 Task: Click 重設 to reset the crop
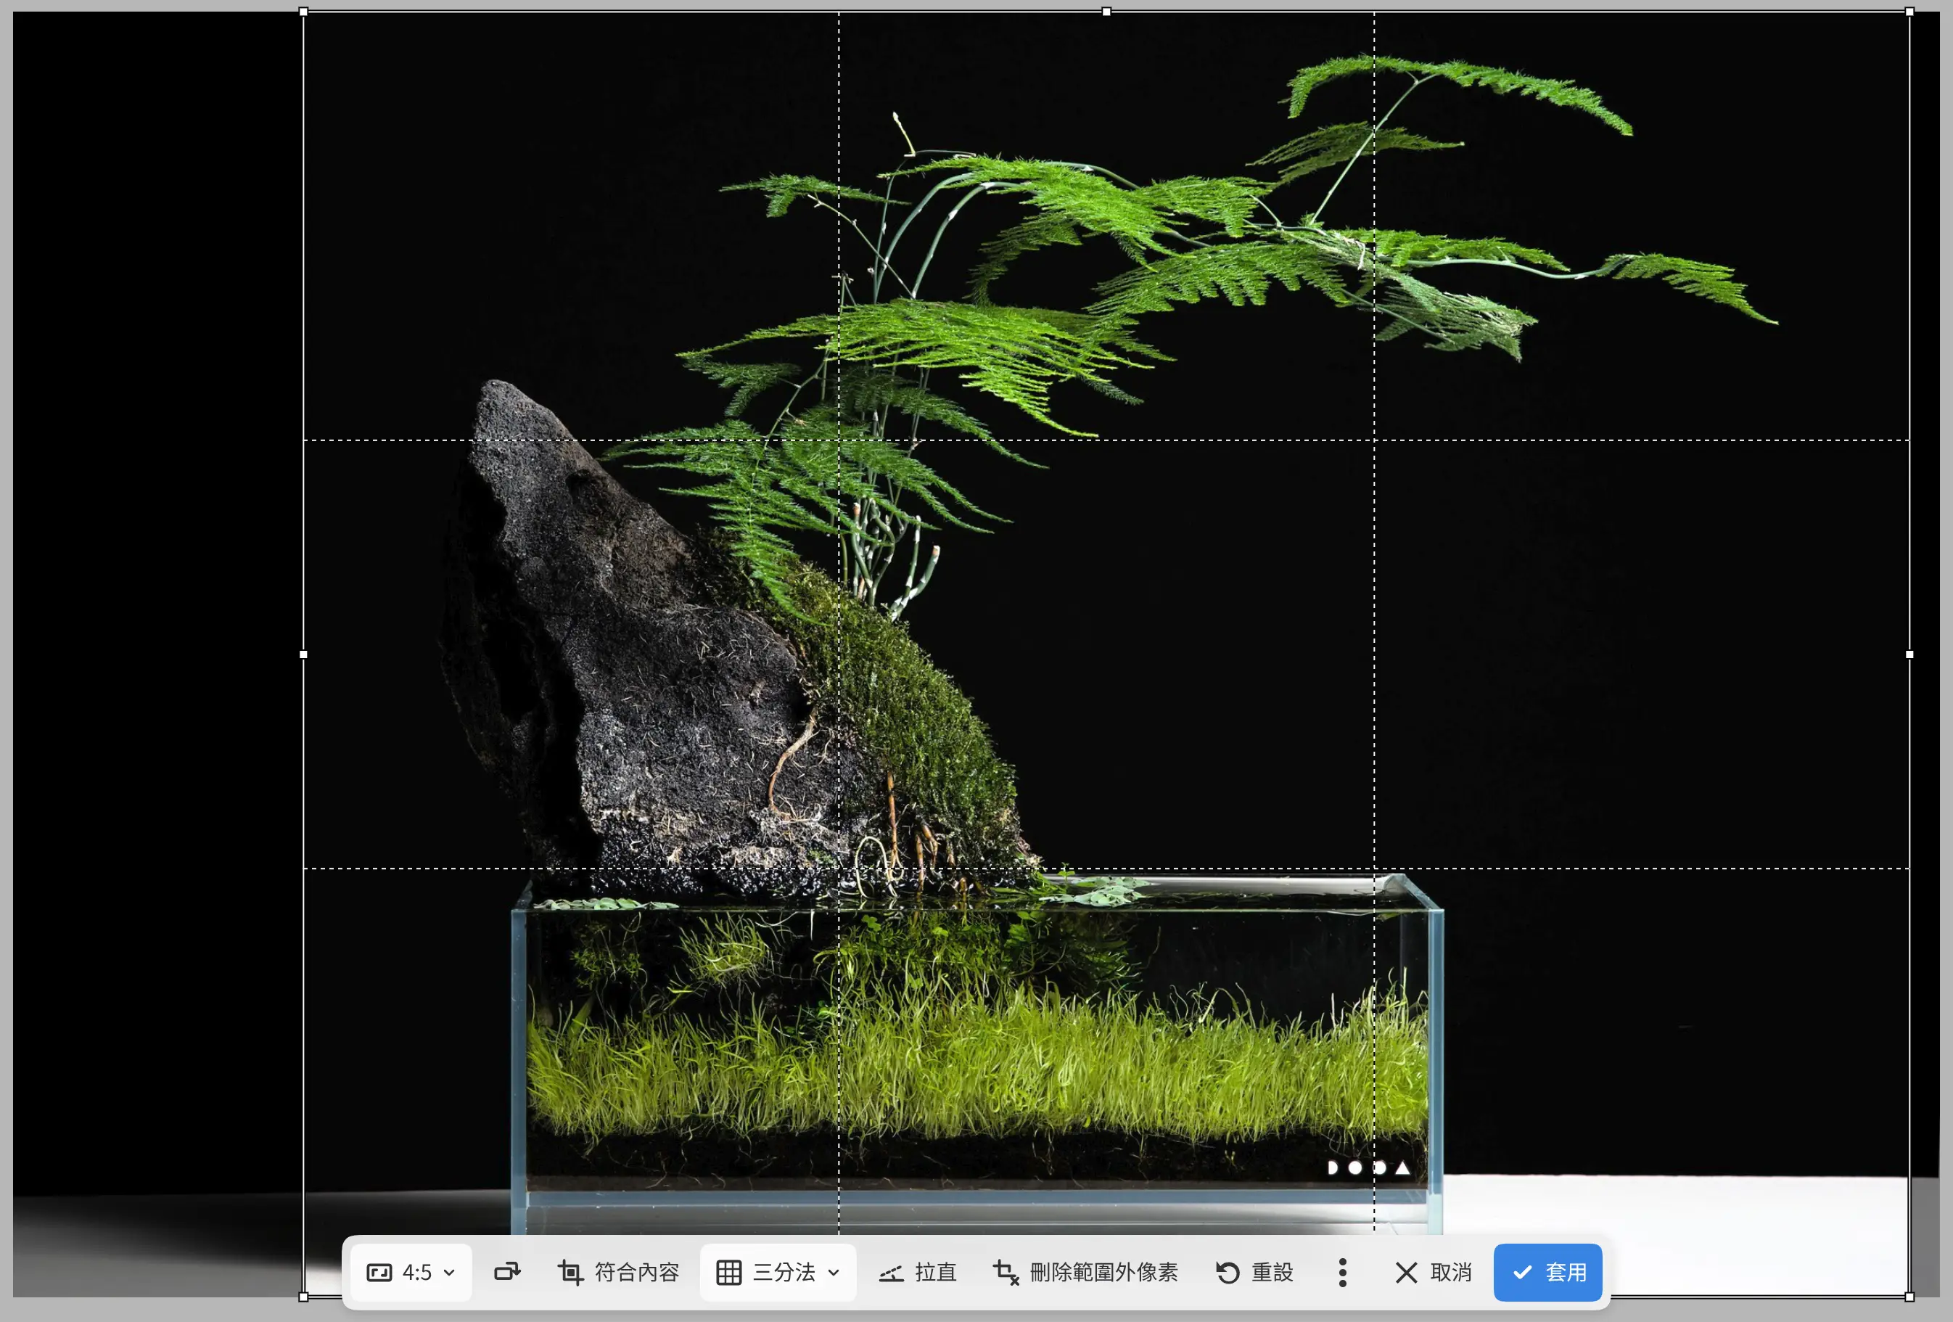click(1254, 1272)
